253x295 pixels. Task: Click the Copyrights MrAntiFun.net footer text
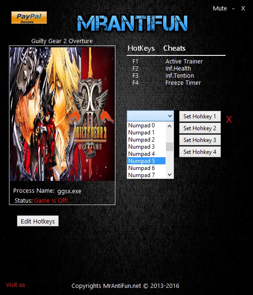(x=125, y=286)
